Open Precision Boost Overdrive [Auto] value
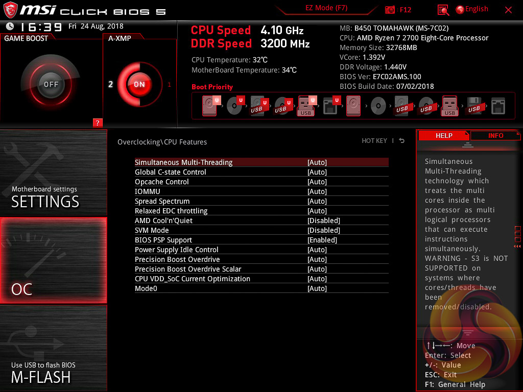 317,259
